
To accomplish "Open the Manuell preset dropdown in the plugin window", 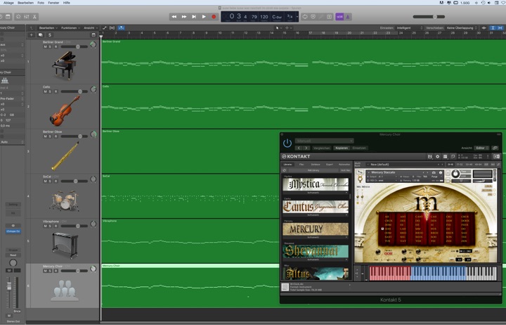I will point(324,141).
